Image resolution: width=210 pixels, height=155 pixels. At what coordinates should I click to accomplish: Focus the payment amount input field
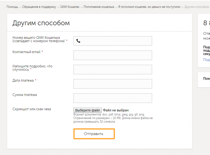(113, 98)
